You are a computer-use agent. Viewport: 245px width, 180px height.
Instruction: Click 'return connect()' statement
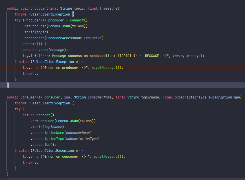[38, 115]
